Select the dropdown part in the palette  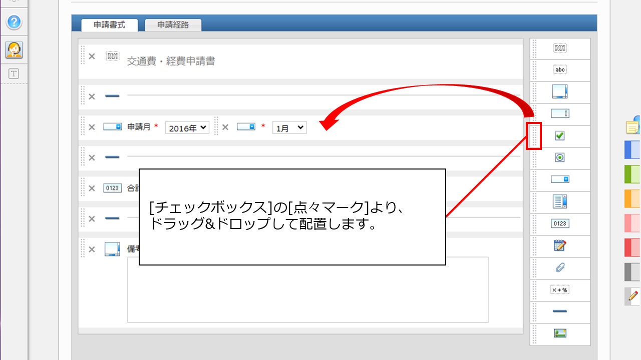tap(560, 179)
